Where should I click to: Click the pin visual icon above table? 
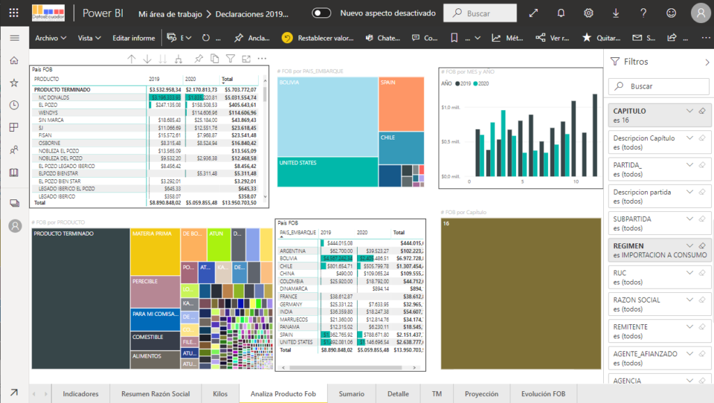(199, 59)
